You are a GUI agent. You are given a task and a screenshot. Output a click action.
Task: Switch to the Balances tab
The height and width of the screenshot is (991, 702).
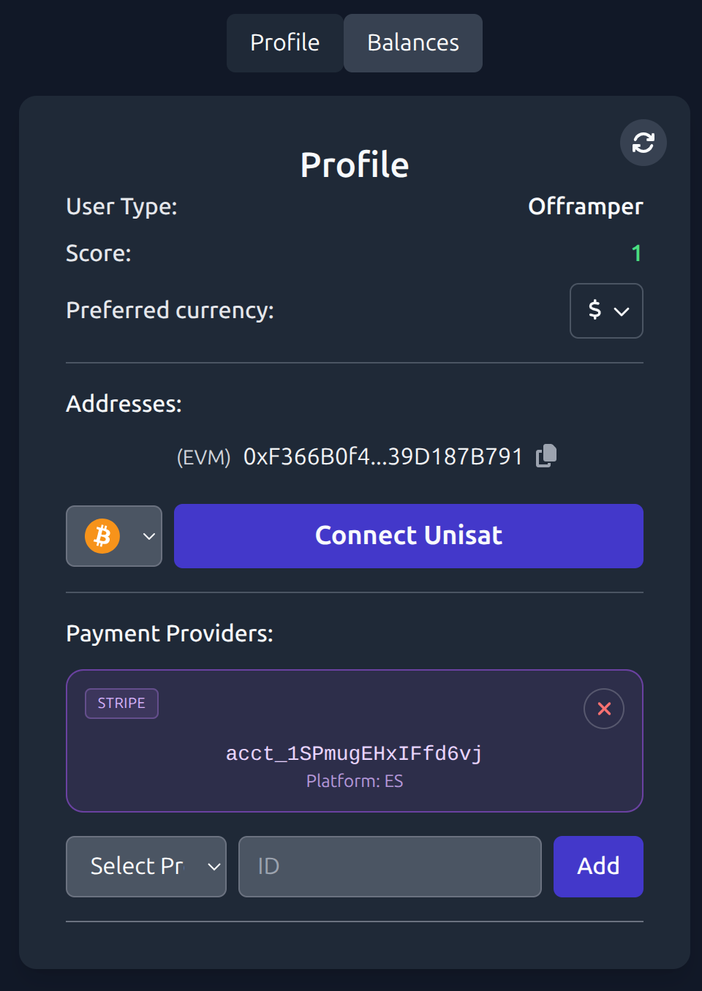pyautogui.click(x=412, y=42)
